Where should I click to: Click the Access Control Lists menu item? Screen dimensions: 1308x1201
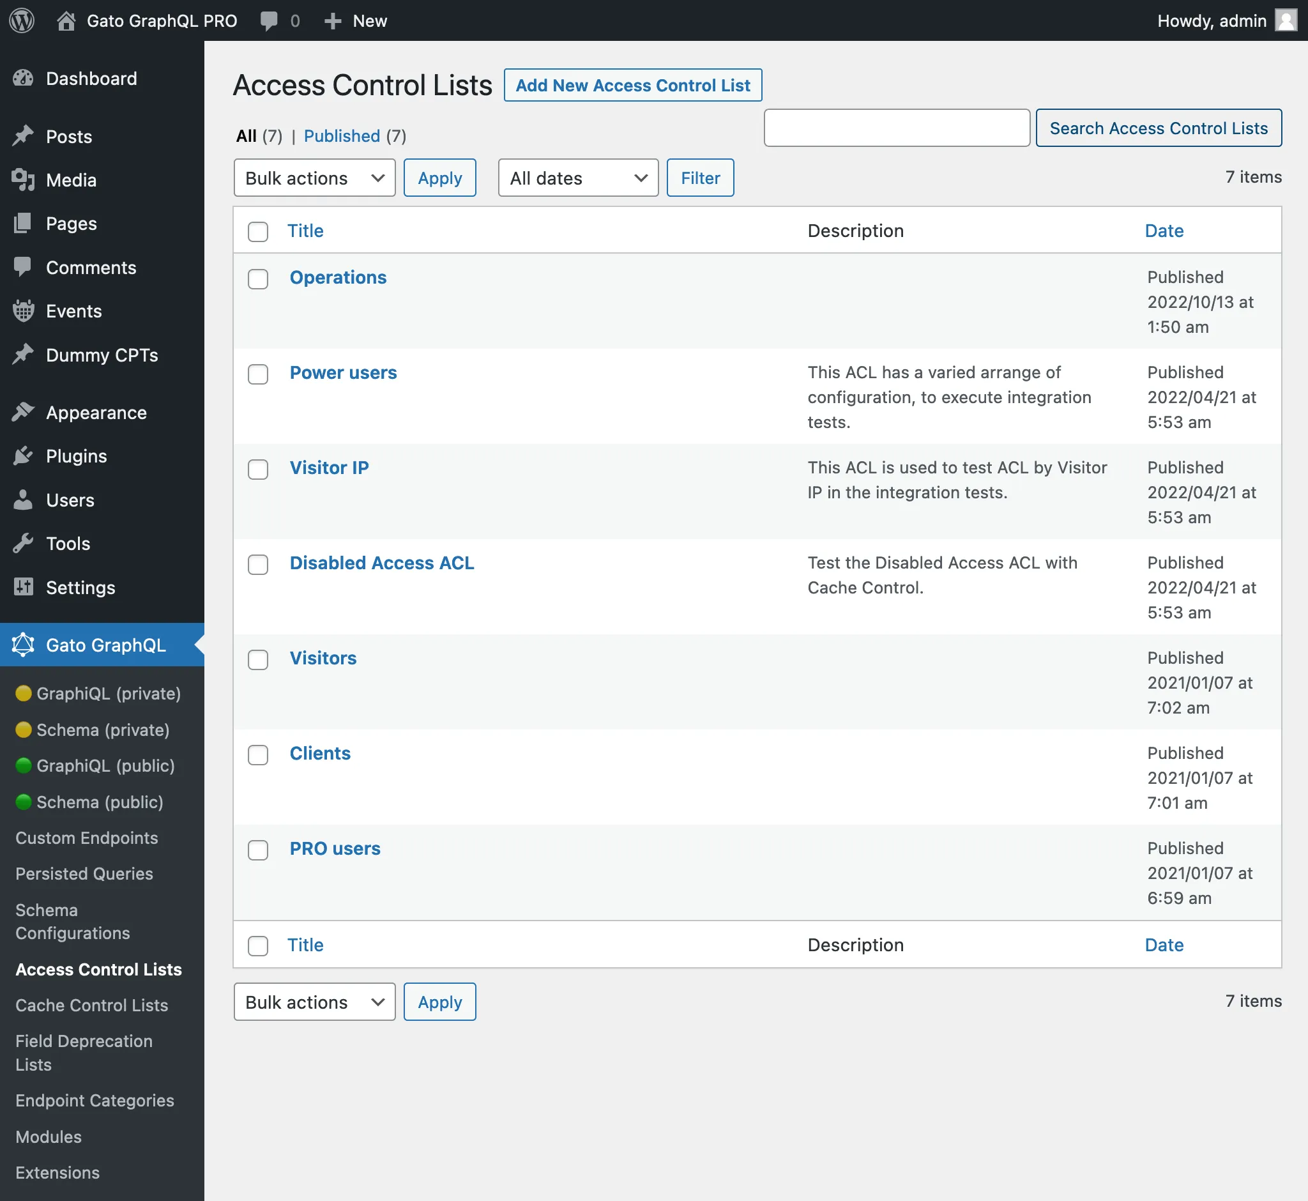[99, 968]
